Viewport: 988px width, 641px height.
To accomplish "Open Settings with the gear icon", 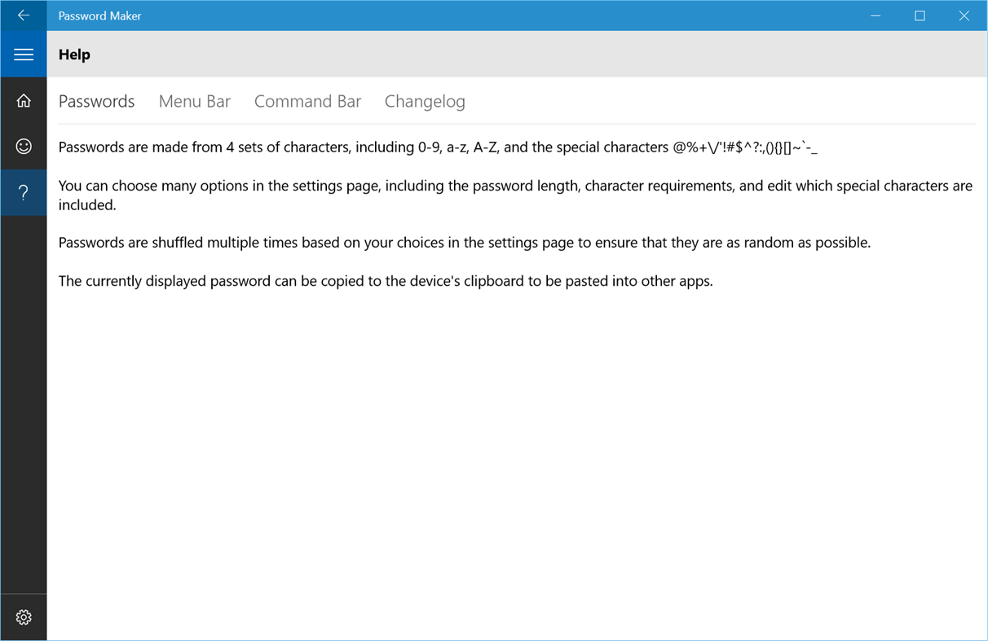I will (24, 617).
